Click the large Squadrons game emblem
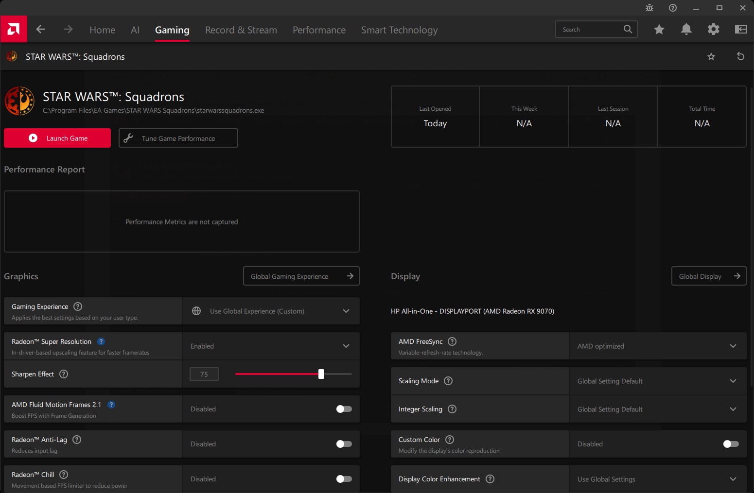The image size is (754, 493). click(x=19, y=101)
